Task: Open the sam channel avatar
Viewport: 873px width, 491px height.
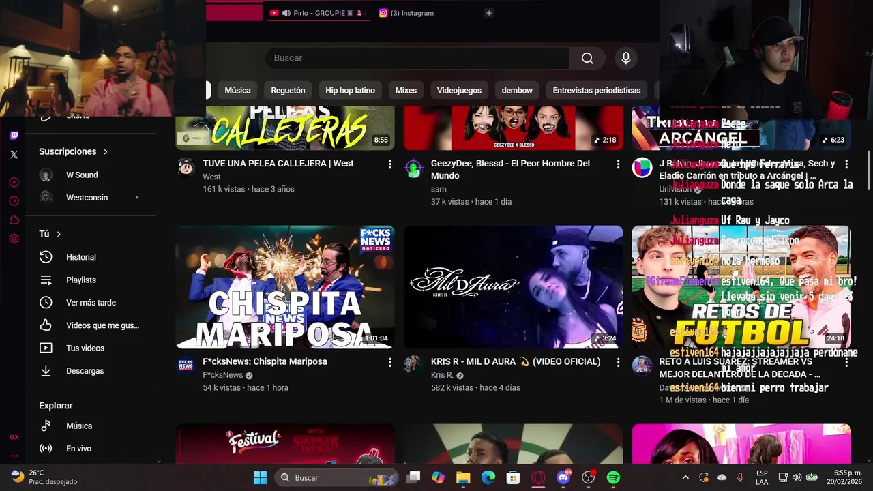Action: (x=413, y=167)
